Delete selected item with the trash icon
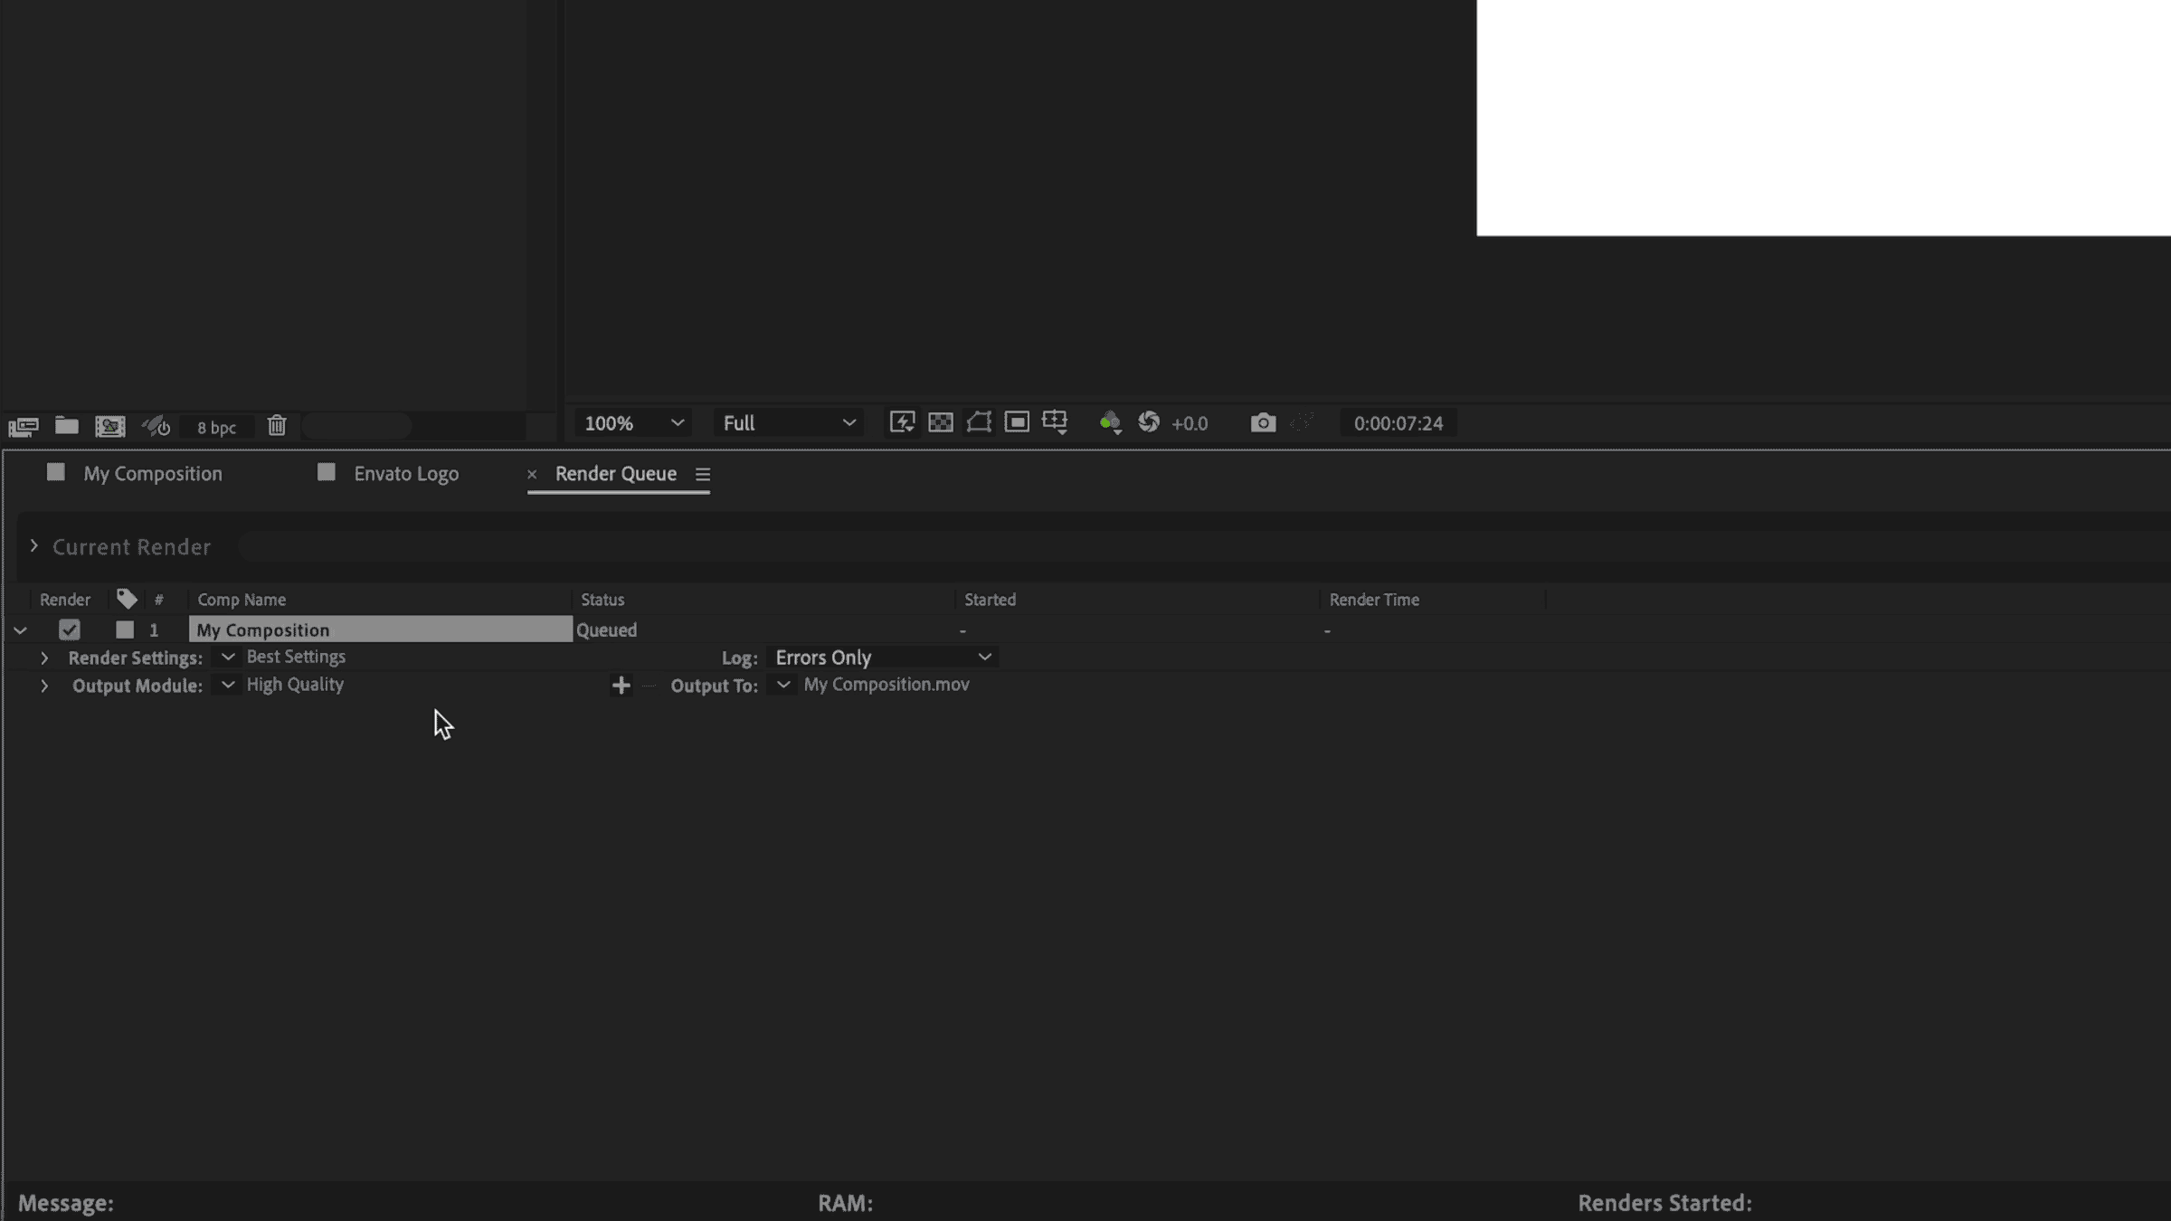Image resolution: width=2171 pixels, height=1221 pixels. click(x=277, y=425)
